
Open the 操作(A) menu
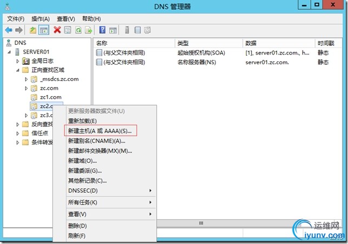tap(41, 19)
